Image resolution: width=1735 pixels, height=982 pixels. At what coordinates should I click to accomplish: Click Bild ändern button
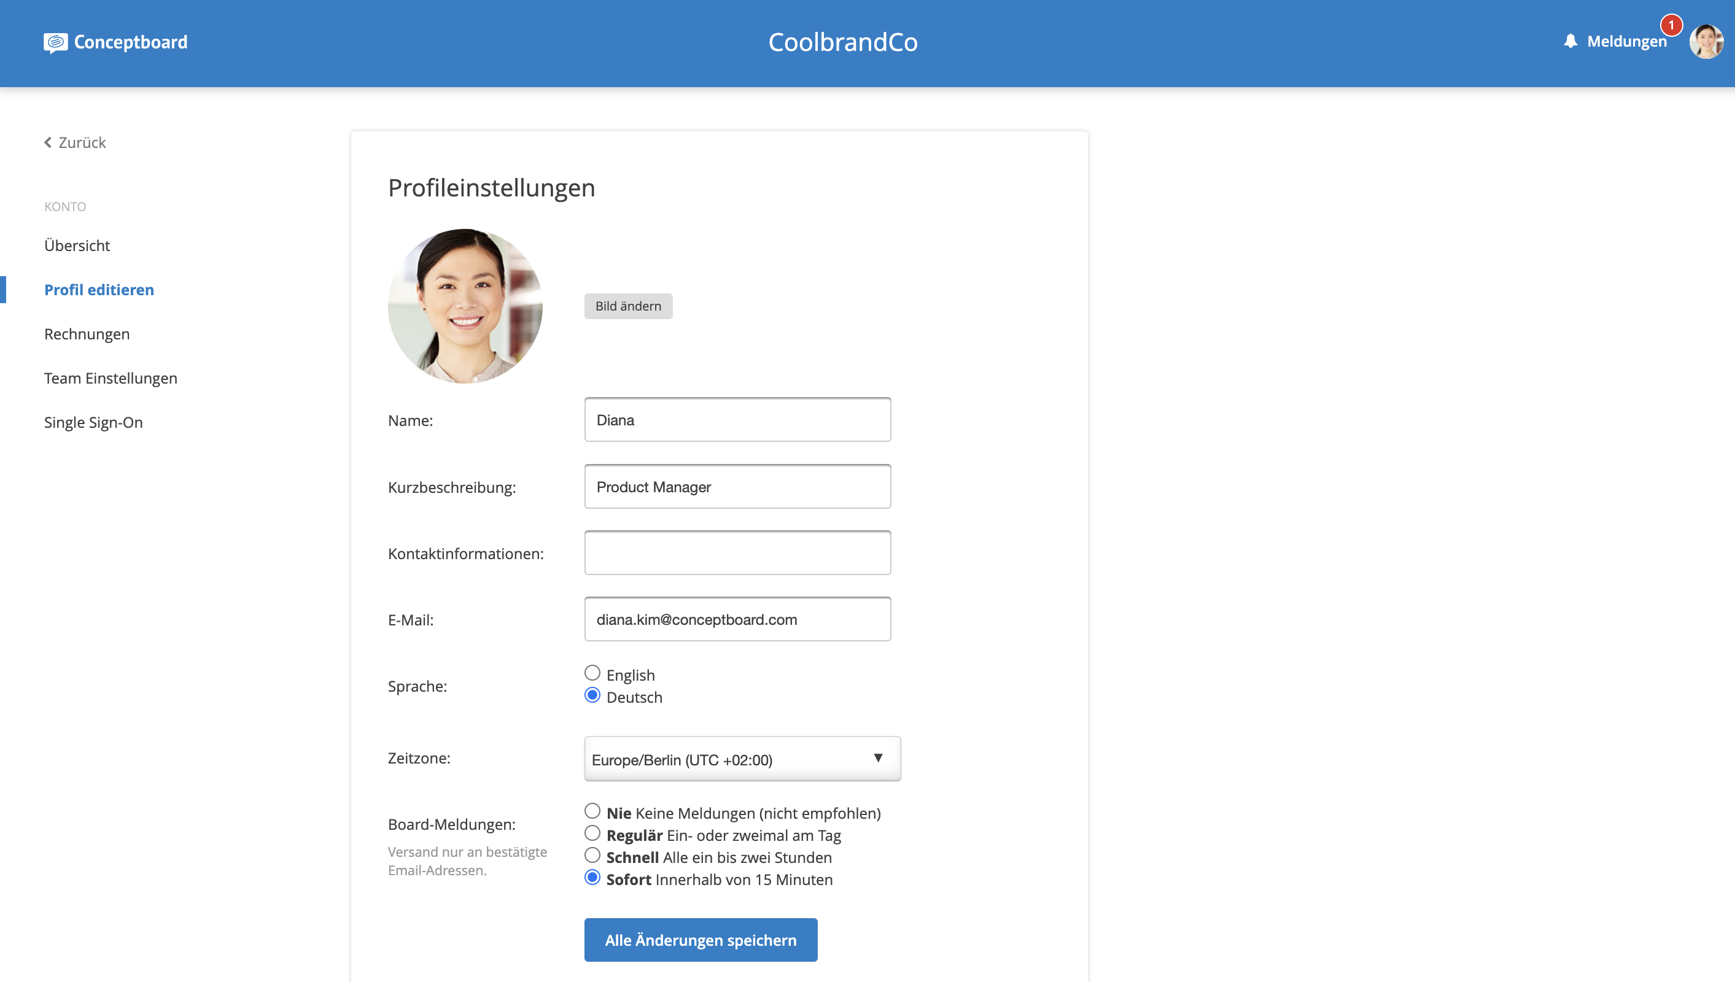tap(627, 306)
